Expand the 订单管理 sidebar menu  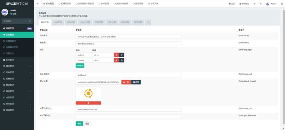pos(17,72)
